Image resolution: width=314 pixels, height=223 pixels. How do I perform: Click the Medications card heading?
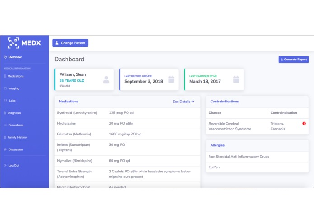(69, 101)
